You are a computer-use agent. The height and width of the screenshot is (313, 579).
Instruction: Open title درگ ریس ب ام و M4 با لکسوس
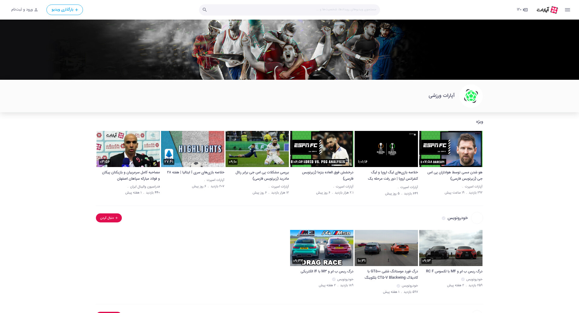click(454, 271)
